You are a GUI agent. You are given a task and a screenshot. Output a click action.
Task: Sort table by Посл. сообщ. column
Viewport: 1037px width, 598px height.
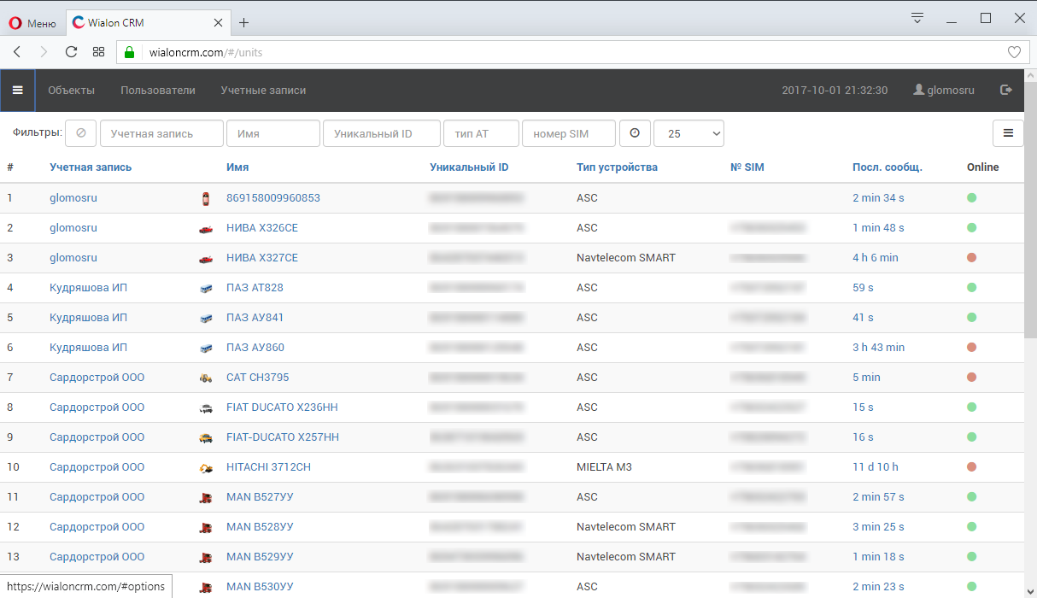[887, 167]
